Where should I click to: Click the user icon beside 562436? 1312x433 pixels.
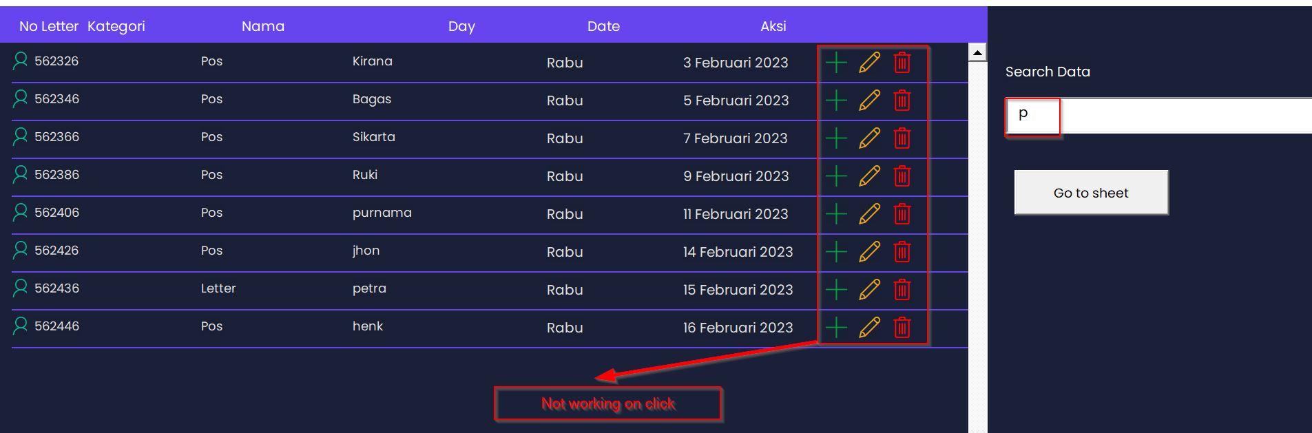21,288
